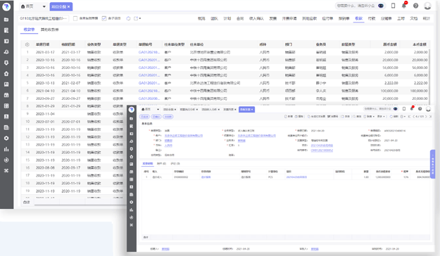Screen dimensions: 440x256
Task: Open the export icon dropdown arrow
Action: (140, 18)
